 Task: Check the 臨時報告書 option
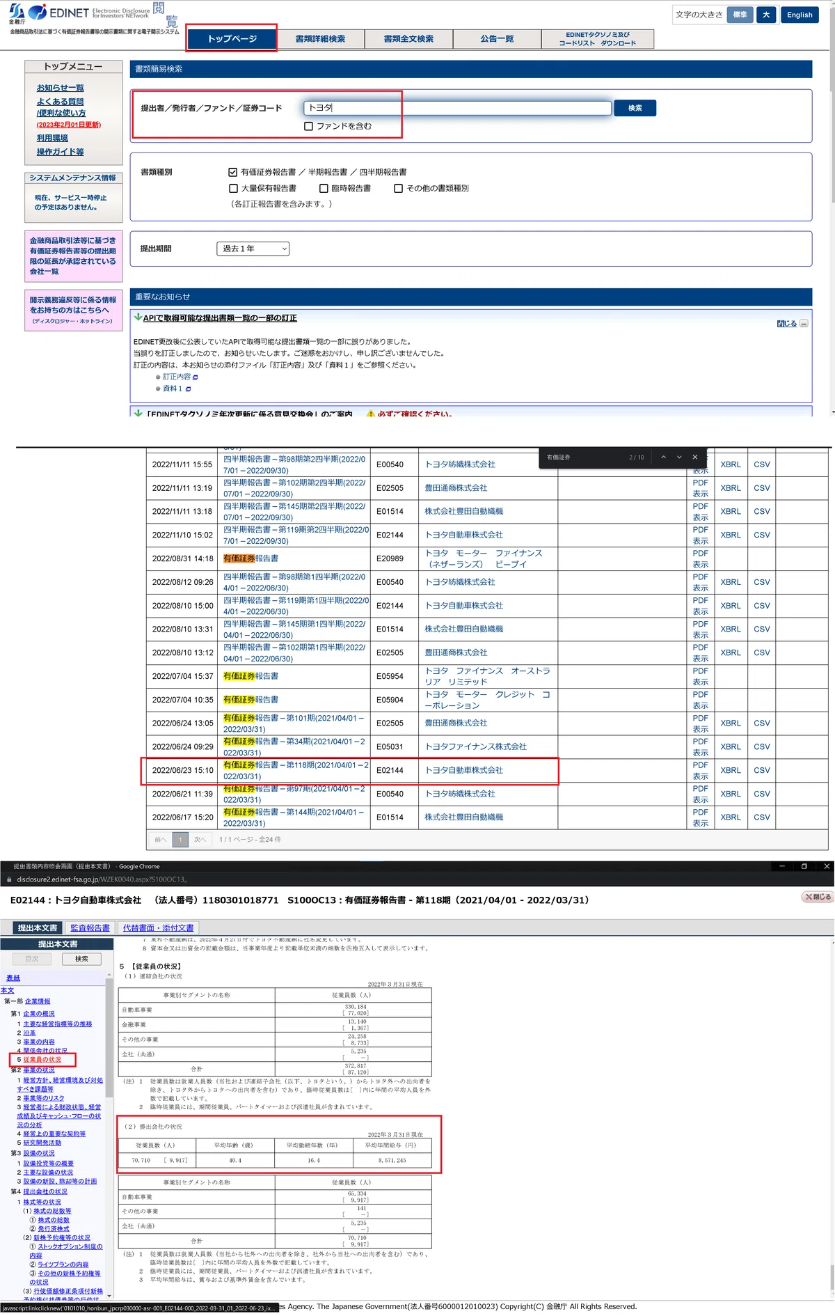[x=324, y=188]
